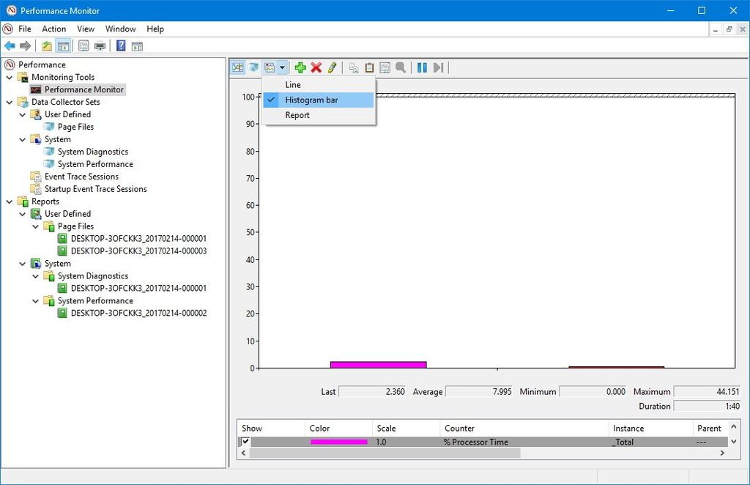Open the Window menu
The width and height of the screenshot is (750, 485).
(120, 29)
